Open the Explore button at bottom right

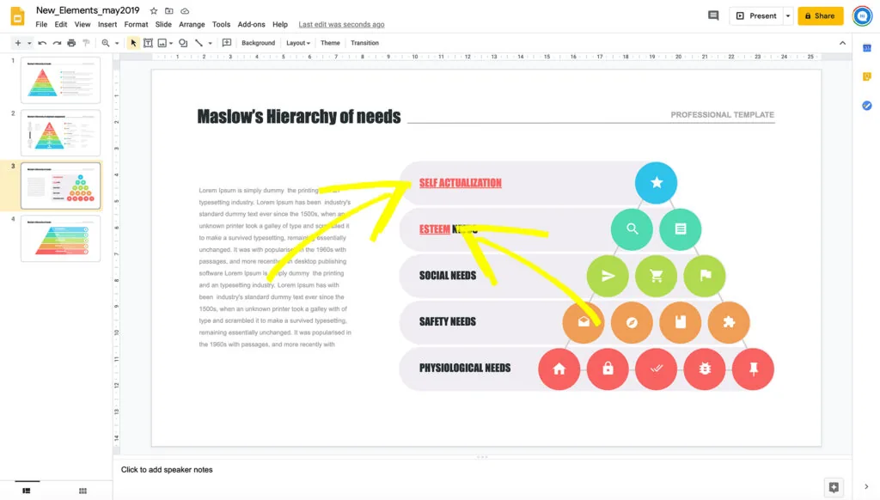tap(834, 487)
